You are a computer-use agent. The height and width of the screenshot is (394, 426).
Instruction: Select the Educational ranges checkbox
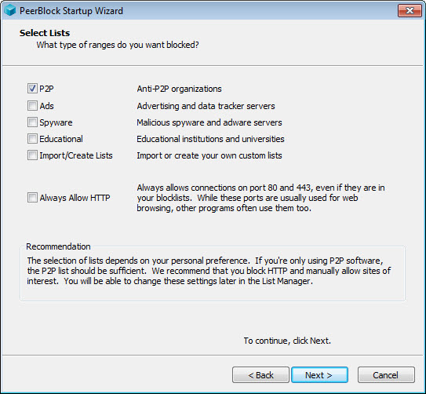click(32, 139)
